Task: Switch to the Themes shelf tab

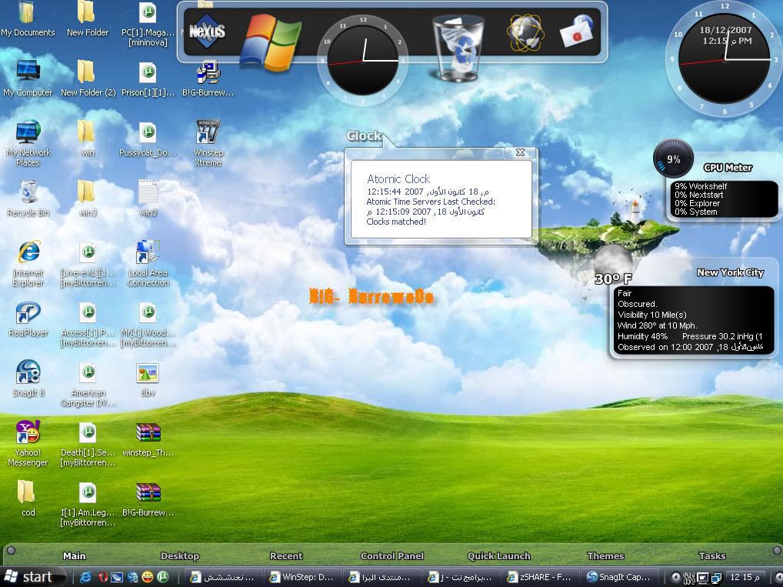Action: coord(606,556)
